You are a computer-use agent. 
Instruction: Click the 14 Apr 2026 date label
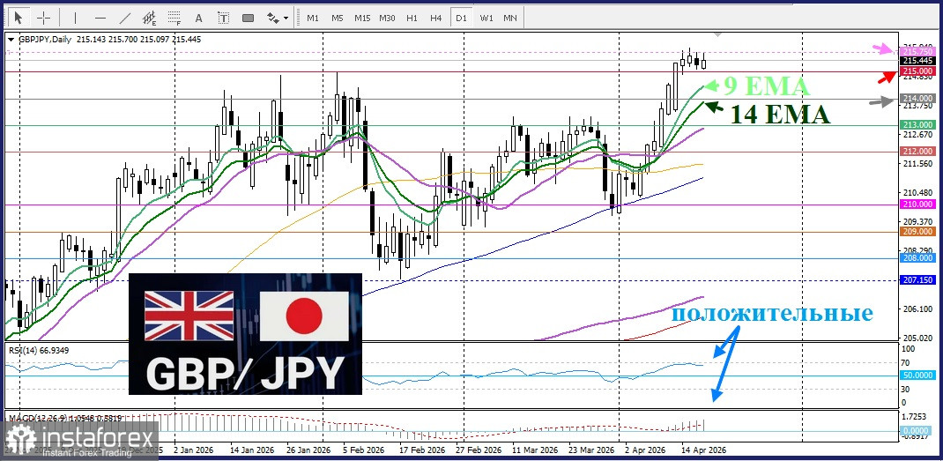(703, 450)
